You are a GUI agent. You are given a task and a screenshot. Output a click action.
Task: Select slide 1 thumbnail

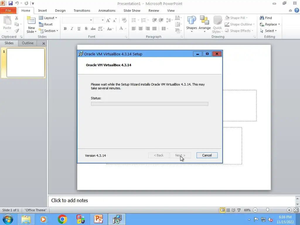[x=26, y=63]
